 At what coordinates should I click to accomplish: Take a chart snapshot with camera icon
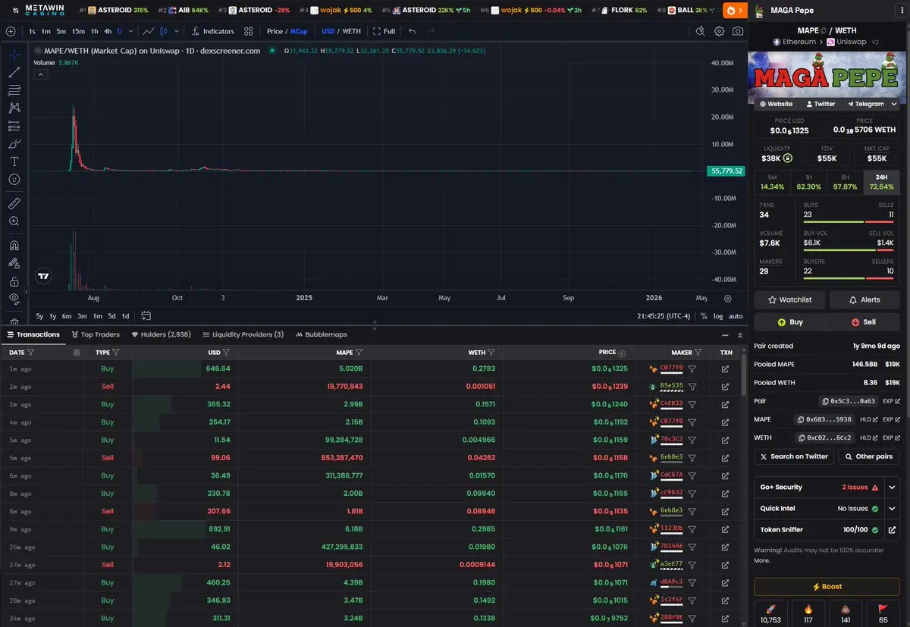737,31
